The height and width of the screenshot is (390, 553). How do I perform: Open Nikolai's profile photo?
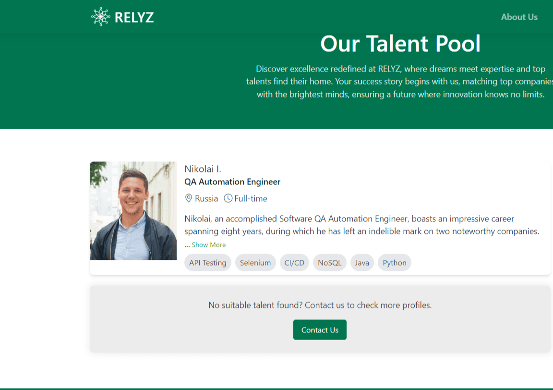(133, 210)
